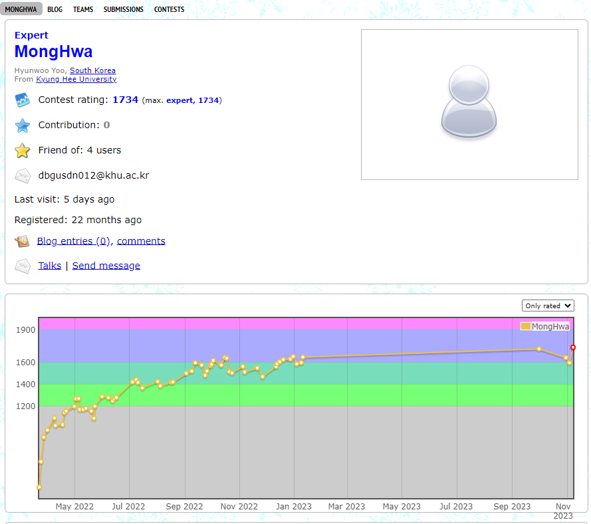This screenshot has height=524, width=591.
Task: Open Blog entries (0) link
Action: [x=74, y=241]
